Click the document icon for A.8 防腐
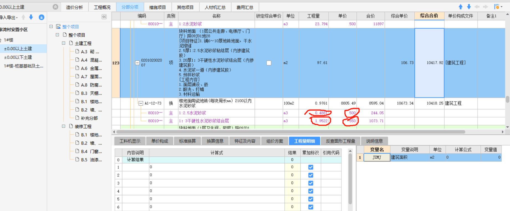The height and width of the screenshot is (211, 510). coord(77,85)
